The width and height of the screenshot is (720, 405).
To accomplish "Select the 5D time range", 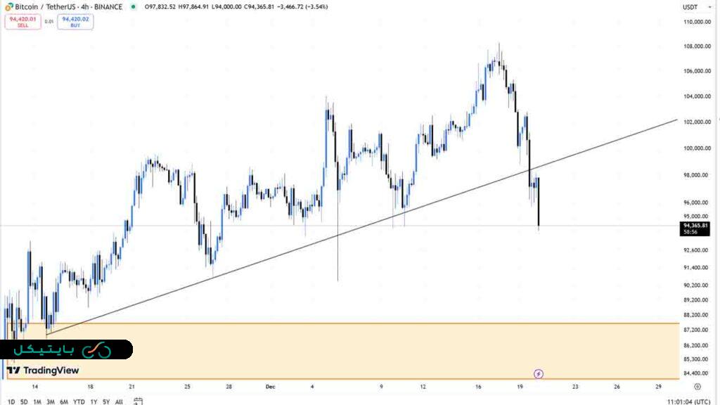I will [25, 401].
